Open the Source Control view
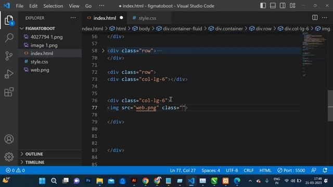The image size is (333, 187). pyautogui.click(x=9, y=56)
